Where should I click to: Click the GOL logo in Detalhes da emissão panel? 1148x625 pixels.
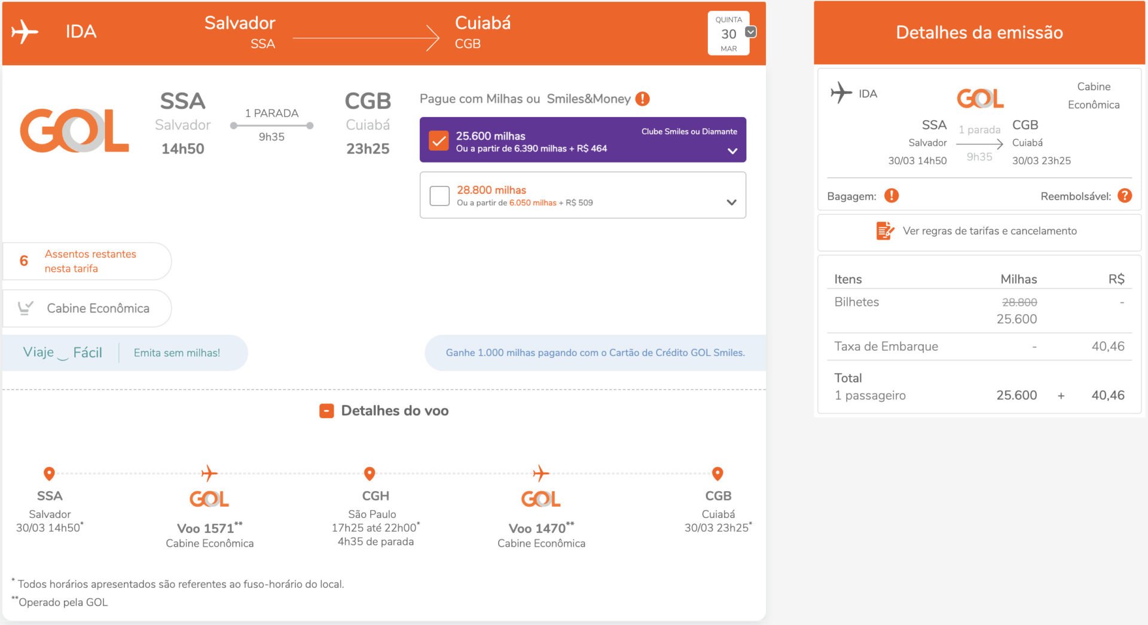click(x=981, y=98)
